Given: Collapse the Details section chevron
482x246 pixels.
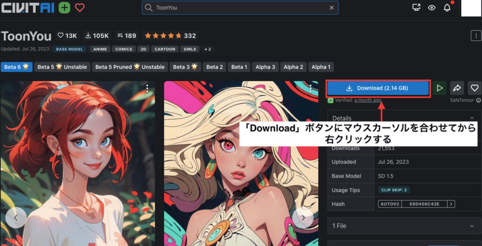Looking at the screenshot, I should pos(472,118).
